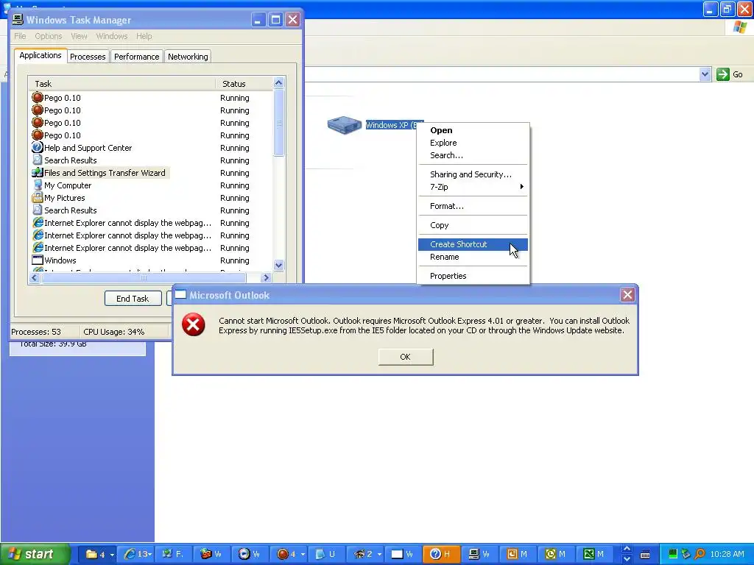Viewport: 754px width, 565px height.
Task: Expand the Pego taskbar group arrow
Action: point(303,555)
